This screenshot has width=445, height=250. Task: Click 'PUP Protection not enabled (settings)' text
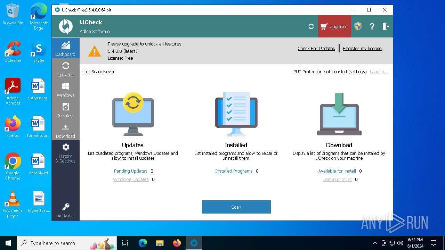coord(330,72)
